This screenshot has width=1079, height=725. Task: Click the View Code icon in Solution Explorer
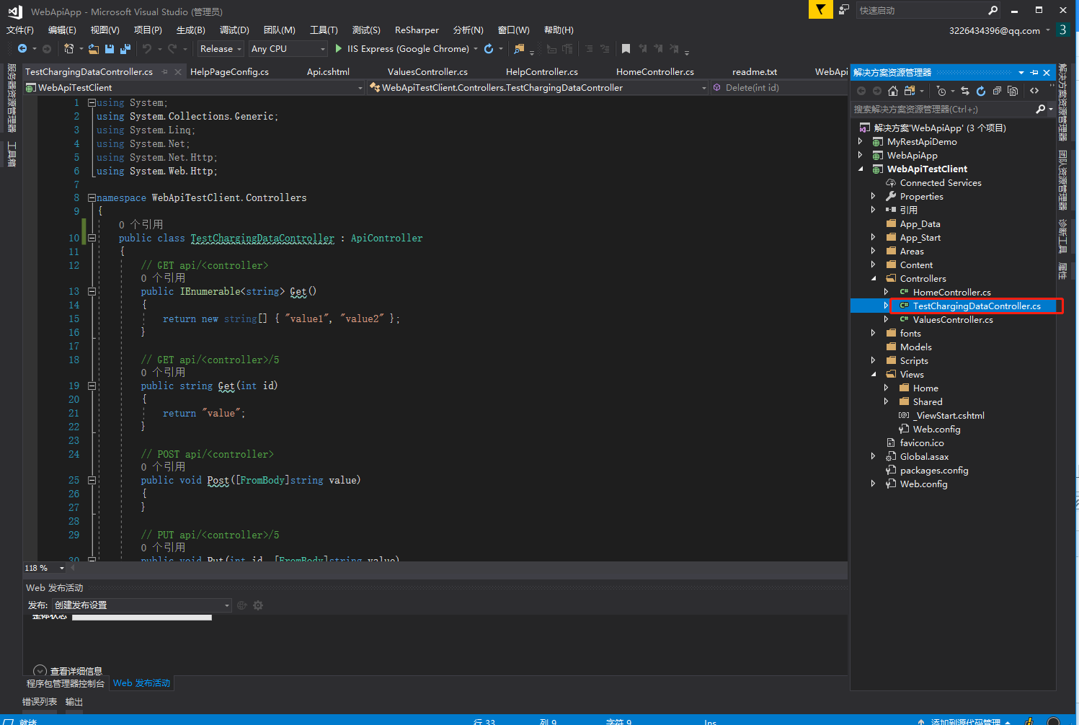[x=1034, y=91]
